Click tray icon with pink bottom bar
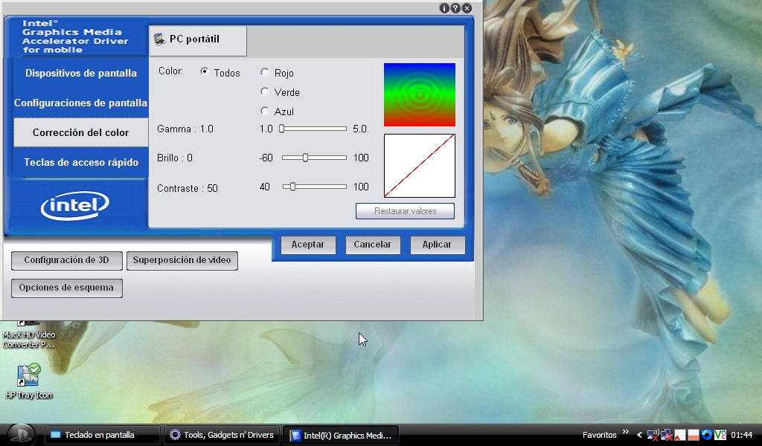The image size is (762, 446). [693, 435]
